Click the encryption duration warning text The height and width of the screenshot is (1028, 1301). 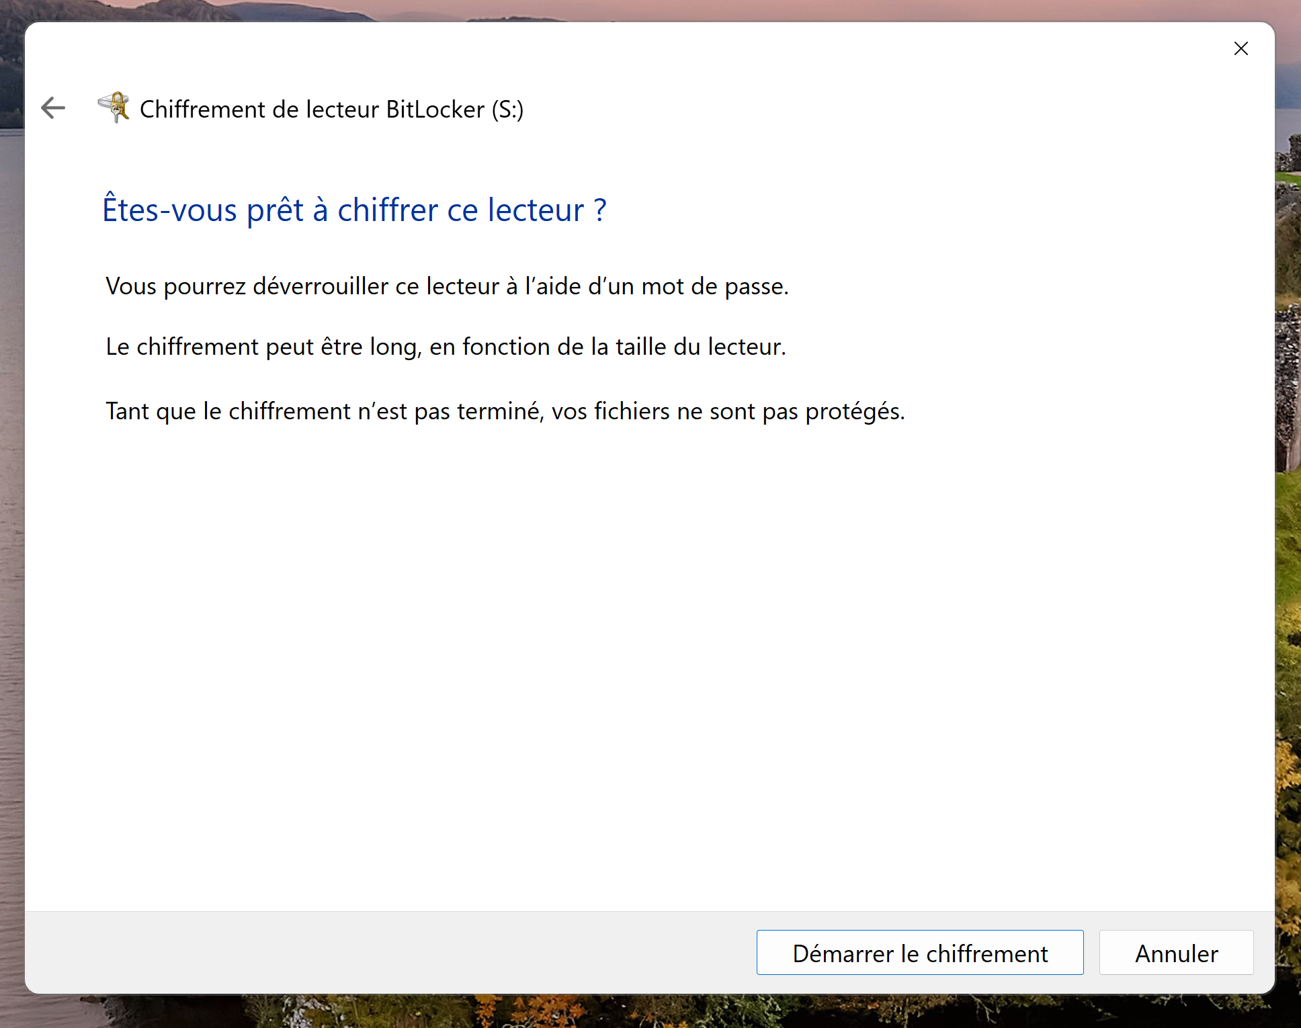tap(446, 346)
